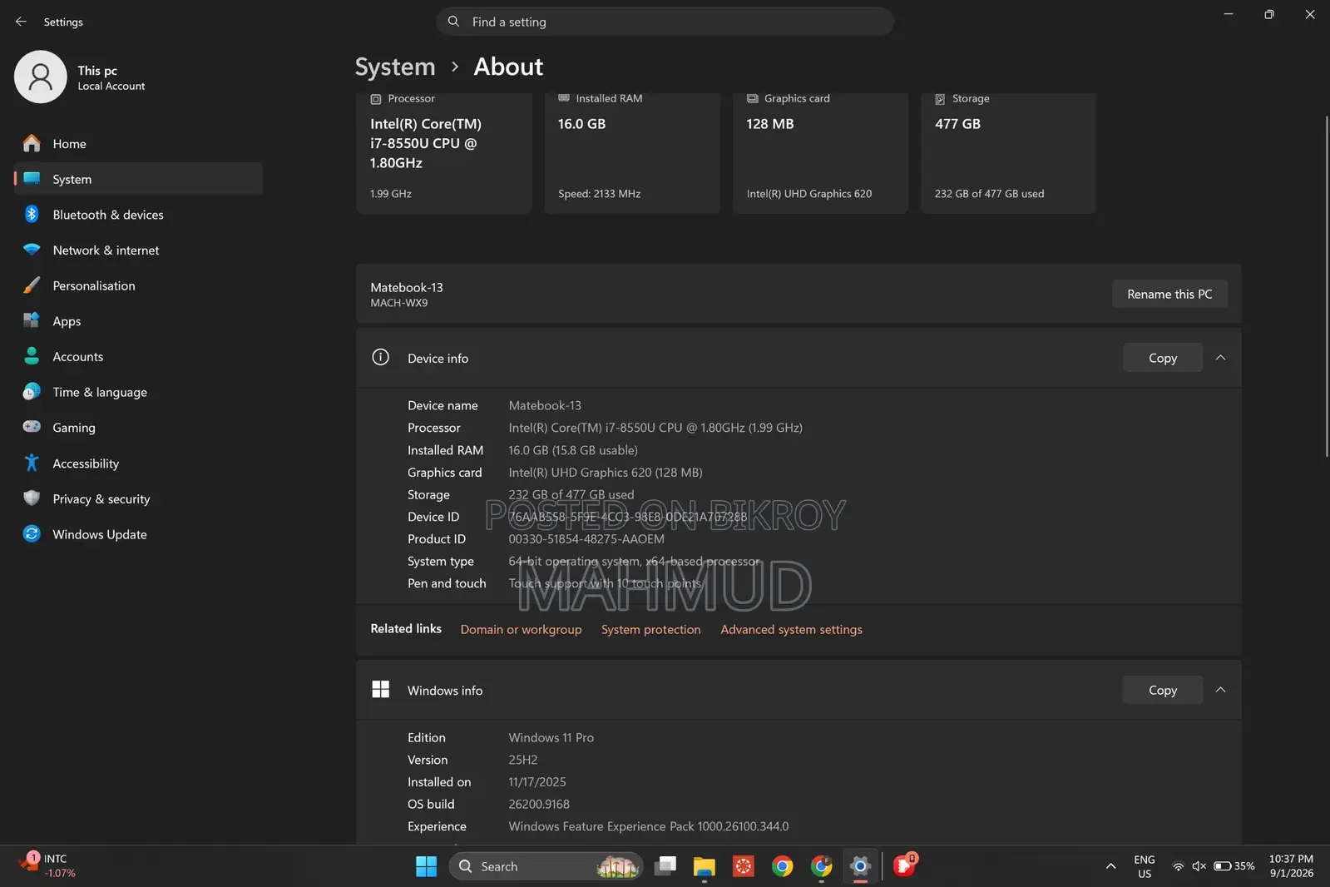Viewport: 1330px width, 887px height.
Task: Launch File Explorer from the taskbar
Action: (705, 866)
